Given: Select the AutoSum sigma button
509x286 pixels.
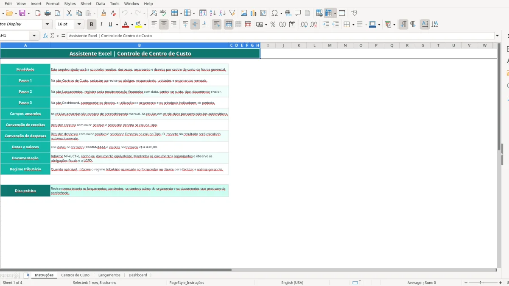Looking at the screenshot, I should [x=52, y=36].
